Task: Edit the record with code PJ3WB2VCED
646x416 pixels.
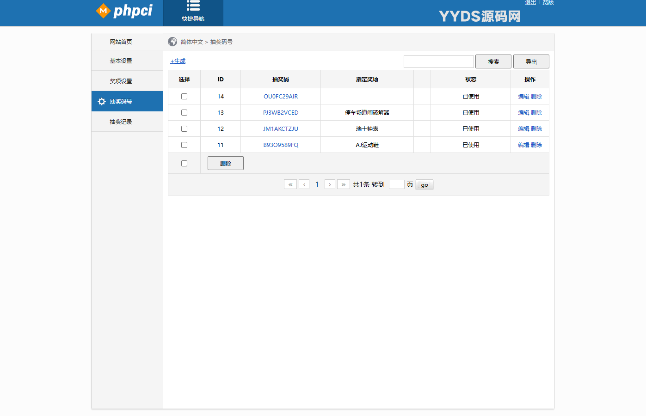Action: coord(524,112)
